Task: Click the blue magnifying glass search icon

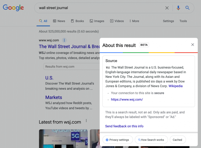Action: (187, 8)
